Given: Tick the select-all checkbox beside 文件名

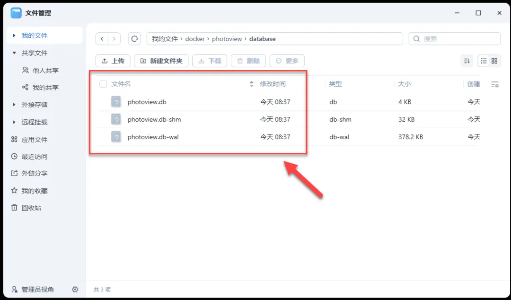Looking at the screenshot, I should coord(103,84).
